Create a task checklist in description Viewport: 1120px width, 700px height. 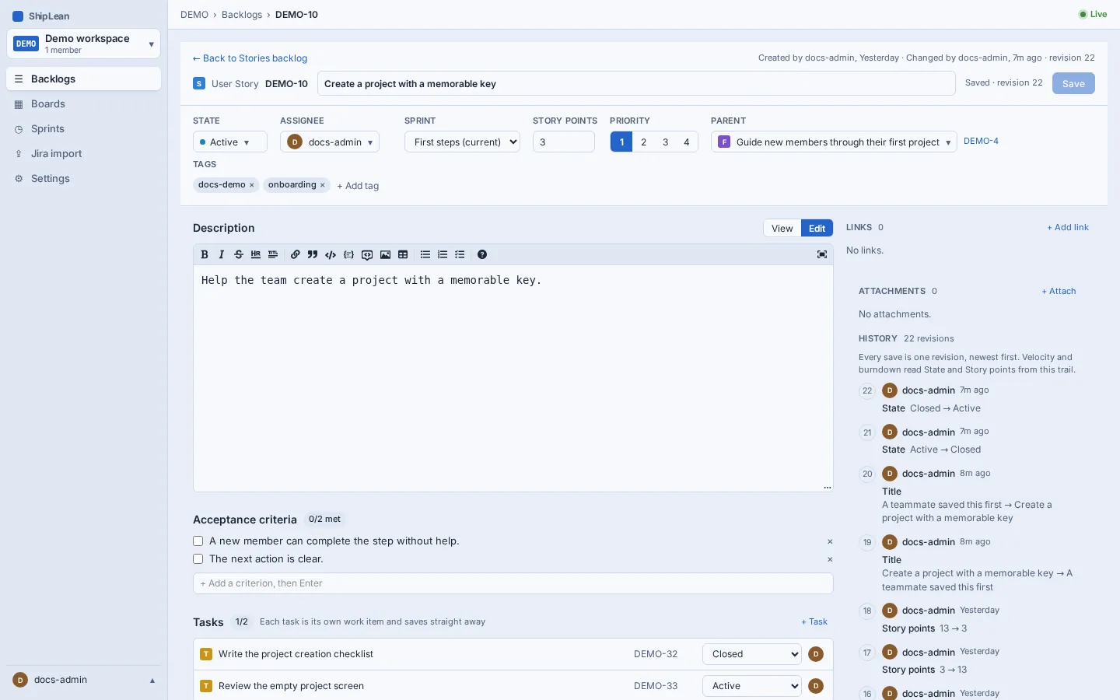[460, 254]
